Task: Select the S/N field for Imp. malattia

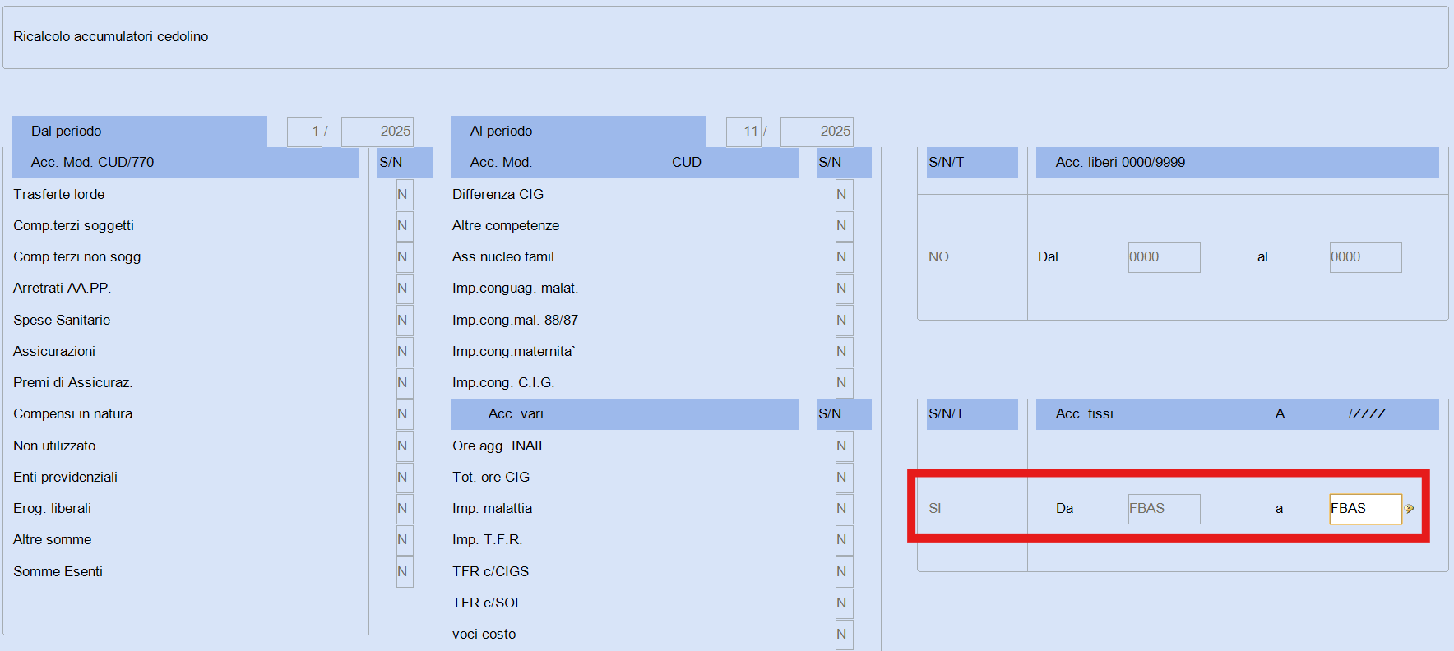Action: pyautogui.click(x=844, y=509)
